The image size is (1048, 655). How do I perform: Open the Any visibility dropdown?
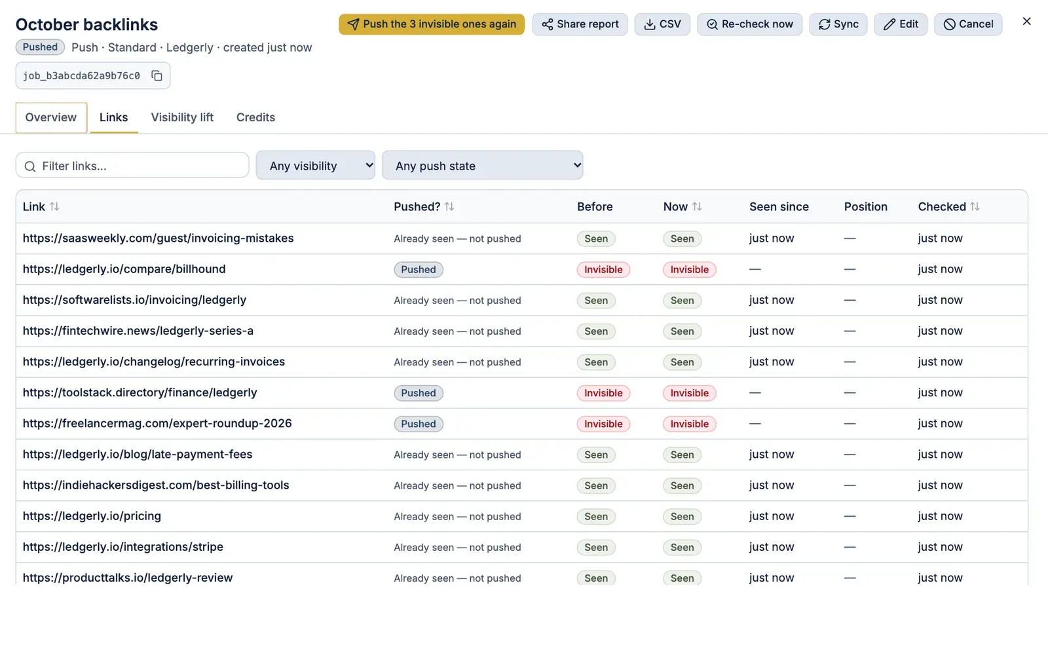pyautogui.click(x=315, y=166)
